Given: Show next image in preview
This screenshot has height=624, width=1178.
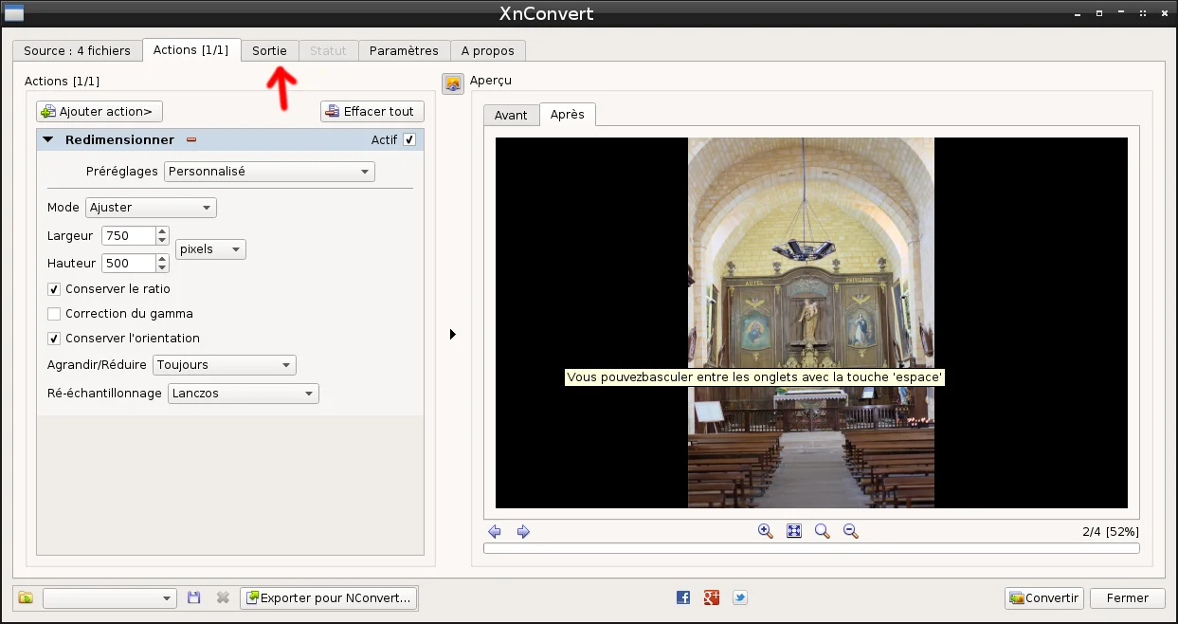Looking at the screenshot, I should coord(523,531).
